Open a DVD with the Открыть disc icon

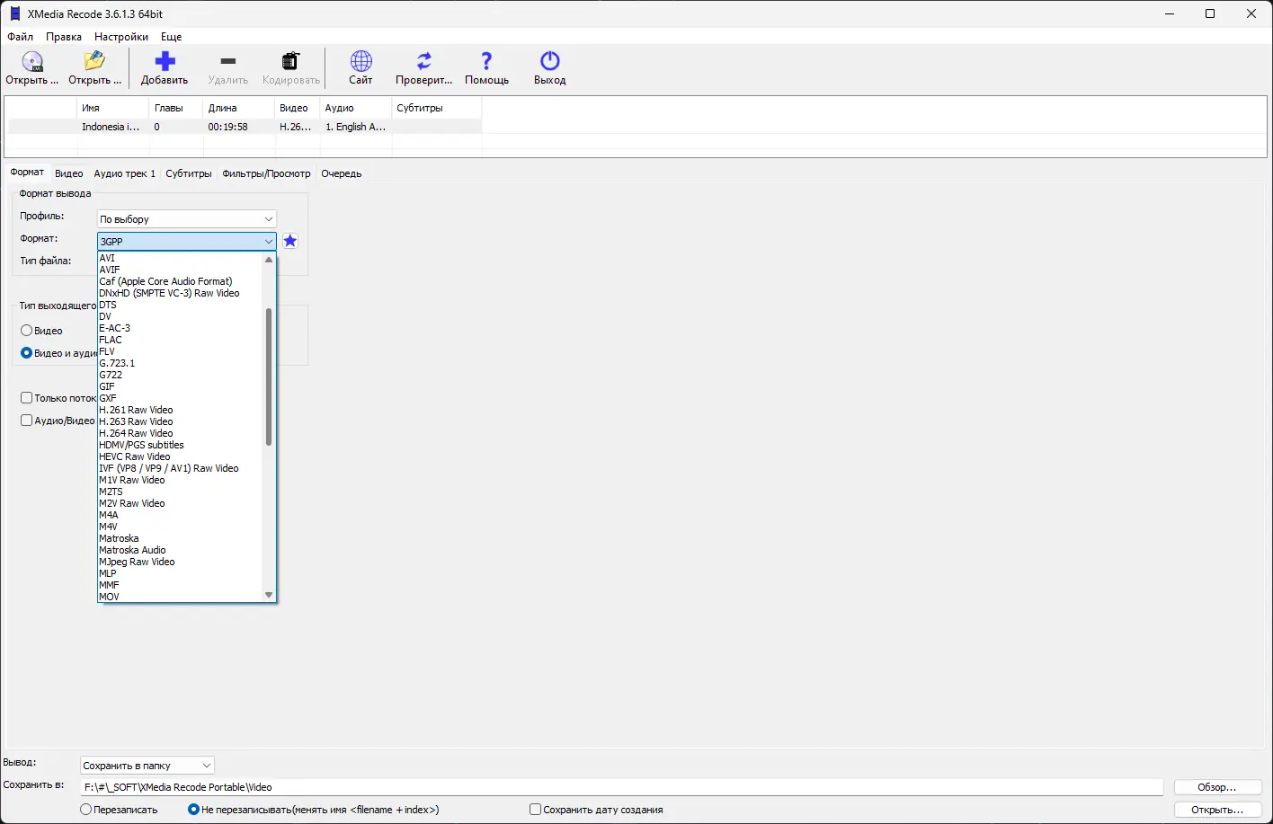point(32,63)
